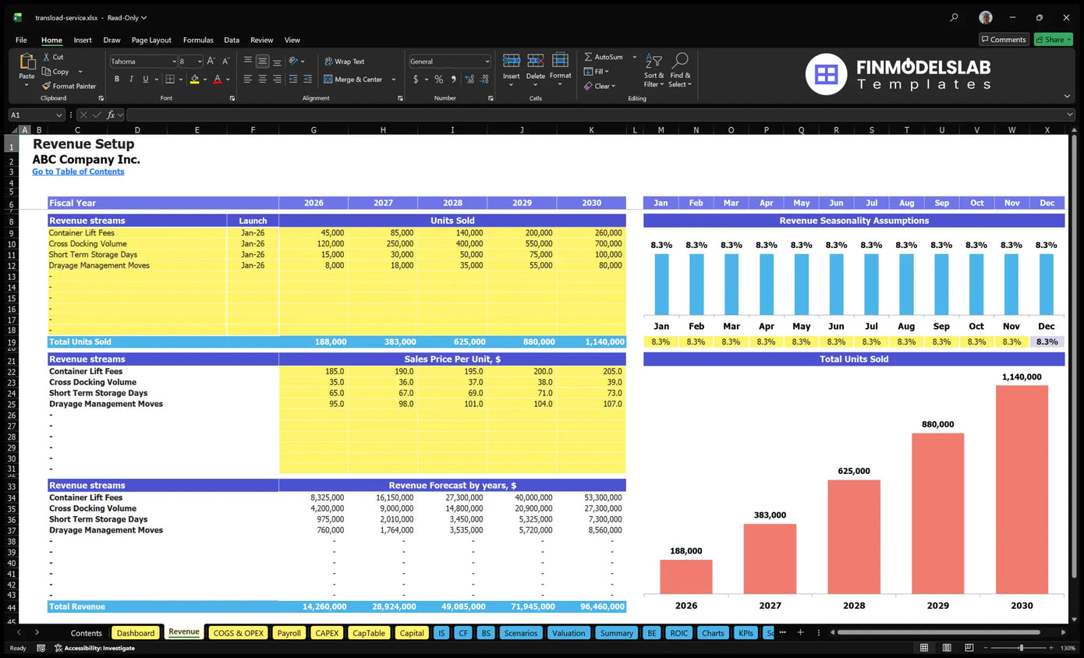
Task: Select Total Revenue 2030 cell 96,460,000
Action: [591, 607]
